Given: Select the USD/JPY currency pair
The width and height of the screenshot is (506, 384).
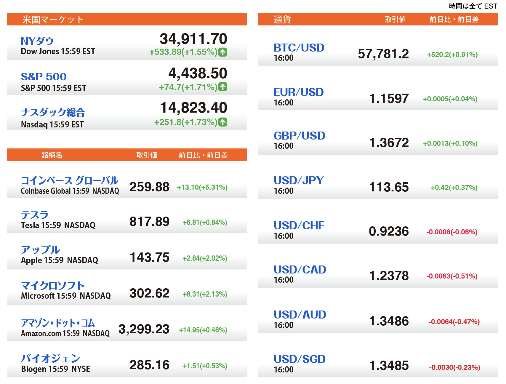Looking at the screenshot, I should 298,180.
